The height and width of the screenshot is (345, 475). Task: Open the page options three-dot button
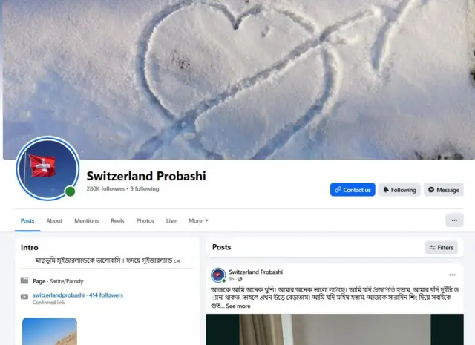(454, 220)
